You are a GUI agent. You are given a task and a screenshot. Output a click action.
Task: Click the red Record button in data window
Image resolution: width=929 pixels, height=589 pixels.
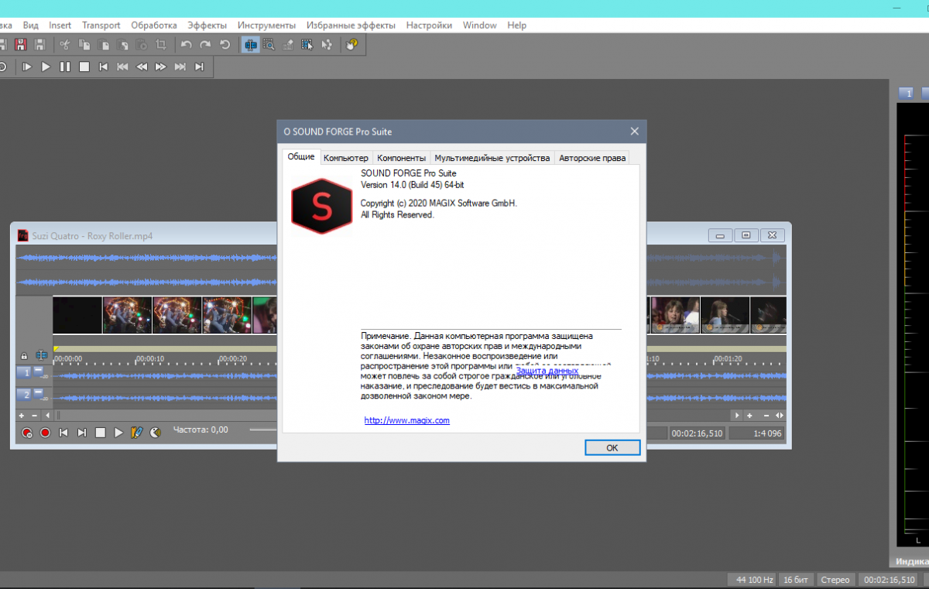point(45,433)
